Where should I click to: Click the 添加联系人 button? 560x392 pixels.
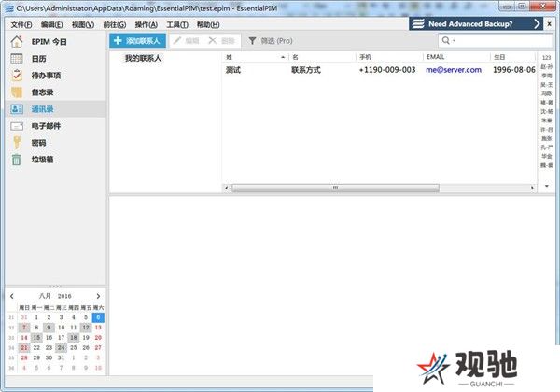pyautogui.click(x=137, y=41)
